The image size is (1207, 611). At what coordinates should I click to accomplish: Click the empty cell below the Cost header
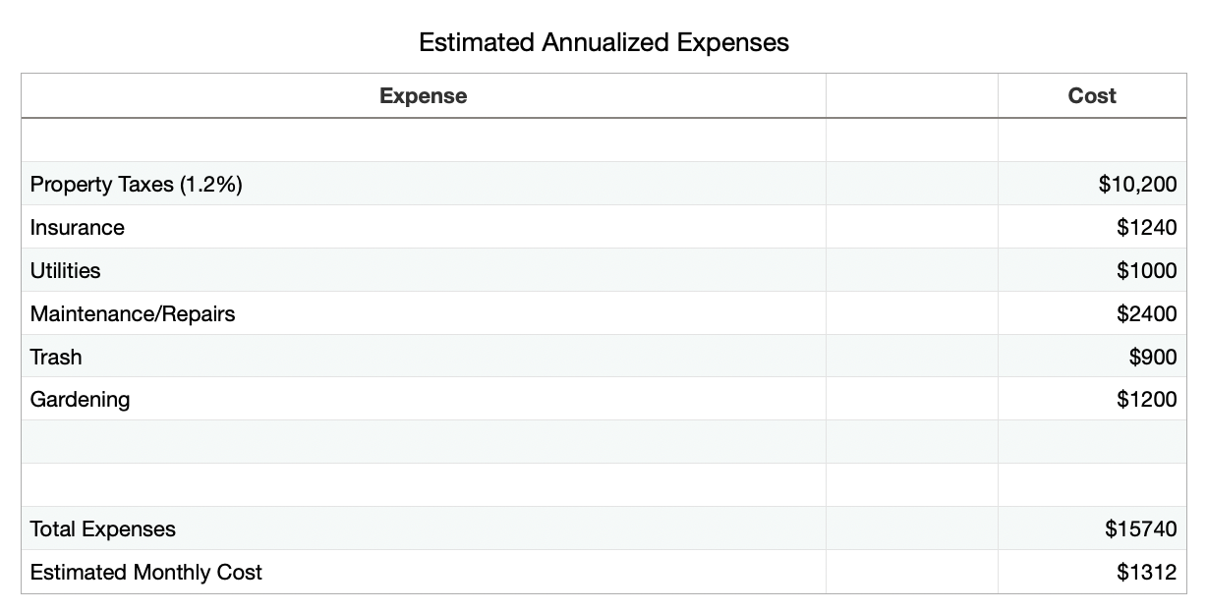(x=1092, y=140)
